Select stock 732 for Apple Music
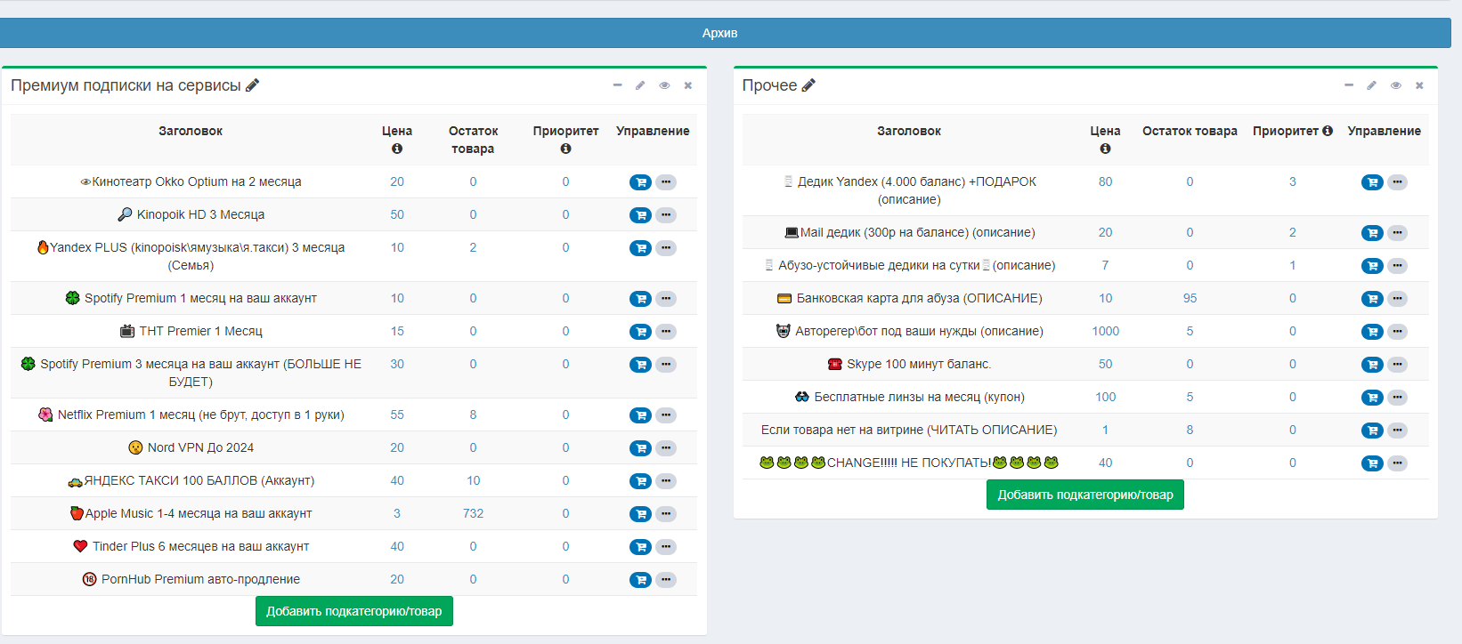 [x=473, y=513]
